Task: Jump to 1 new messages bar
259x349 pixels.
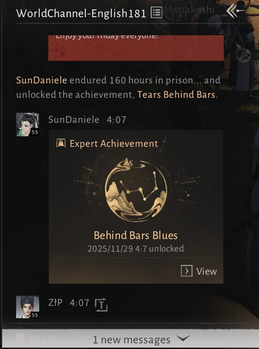Action: pos(131,339)
